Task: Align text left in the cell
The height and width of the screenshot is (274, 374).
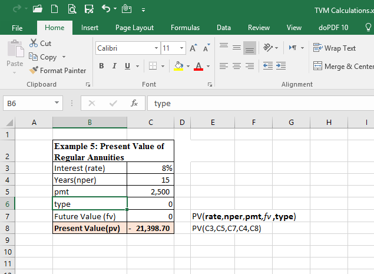Action: (x=224, y=66)
